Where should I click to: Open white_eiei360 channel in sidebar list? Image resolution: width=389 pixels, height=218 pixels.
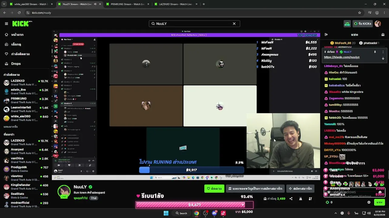point(26,118)
